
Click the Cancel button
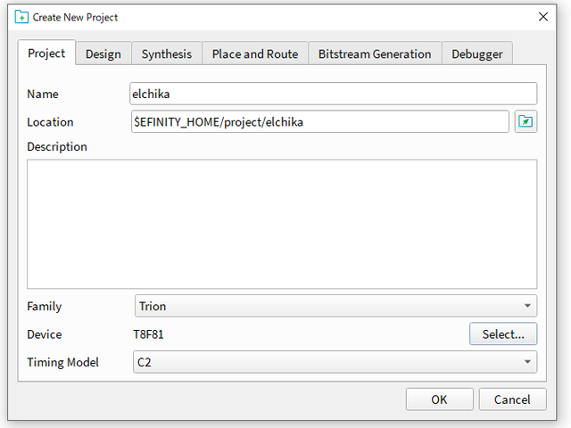click(x=512, y=399)
